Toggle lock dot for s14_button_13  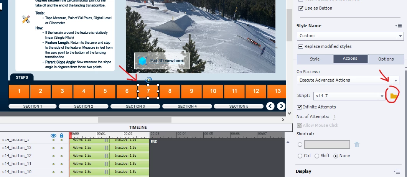coord(61,148)
